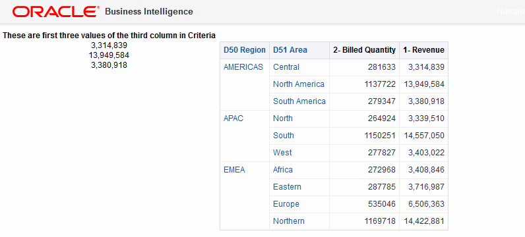The width and height of the screenshot is (525, 237).
Task: Open the AMERICAS region link
Action: (x=243, y=67)
